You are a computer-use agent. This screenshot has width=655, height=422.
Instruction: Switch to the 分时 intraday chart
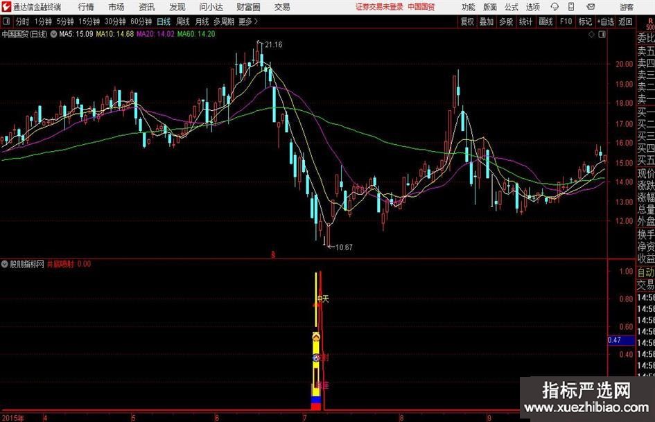tap(23, 21)
